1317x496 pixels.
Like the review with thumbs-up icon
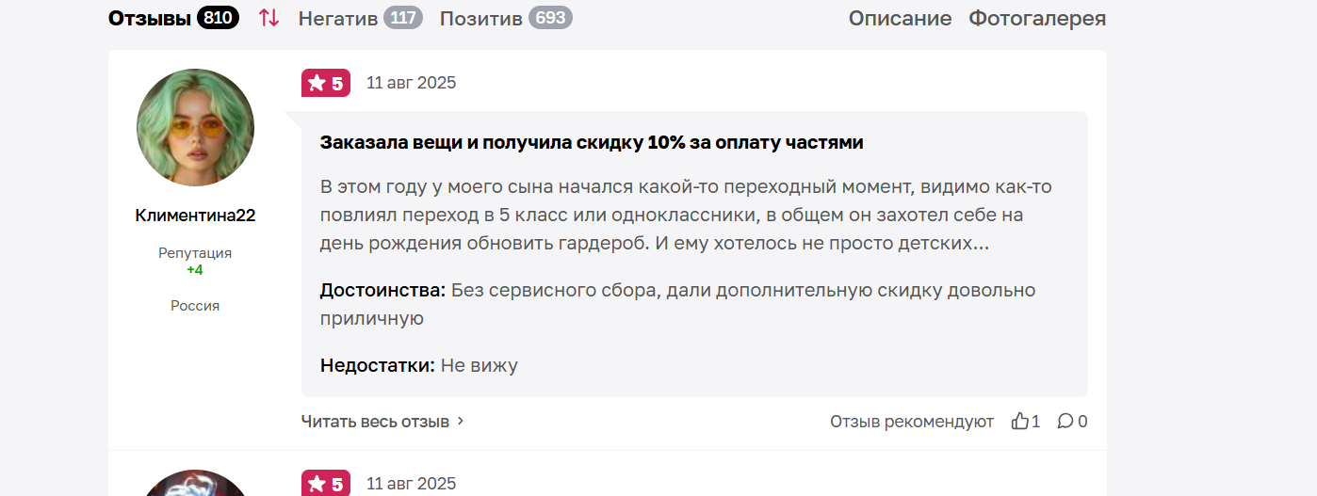coord(1019,421)
